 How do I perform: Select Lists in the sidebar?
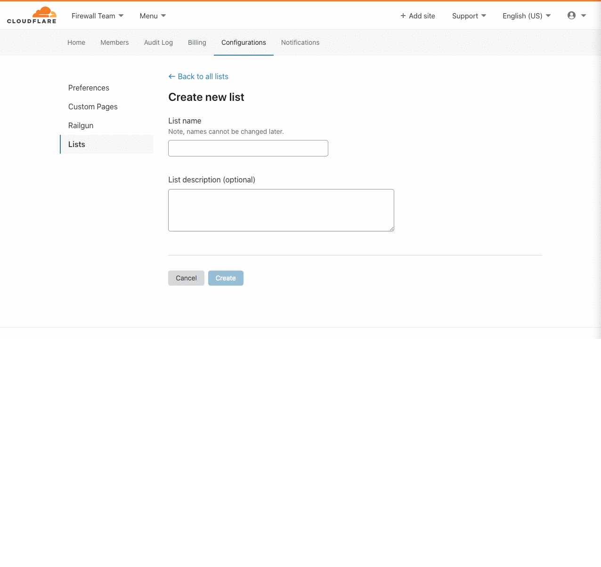[106, 144]
